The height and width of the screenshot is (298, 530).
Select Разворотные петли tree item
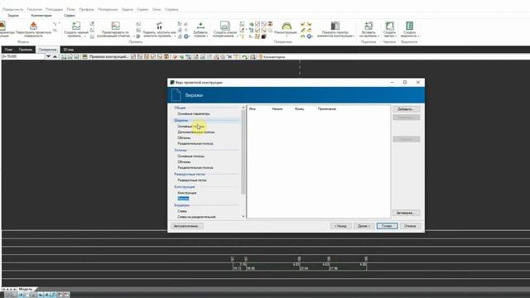192,180
